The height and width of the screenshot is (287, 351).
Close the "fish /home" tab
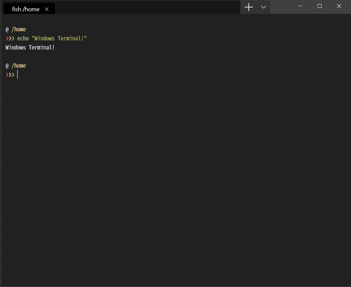click(x=47, y=9)
